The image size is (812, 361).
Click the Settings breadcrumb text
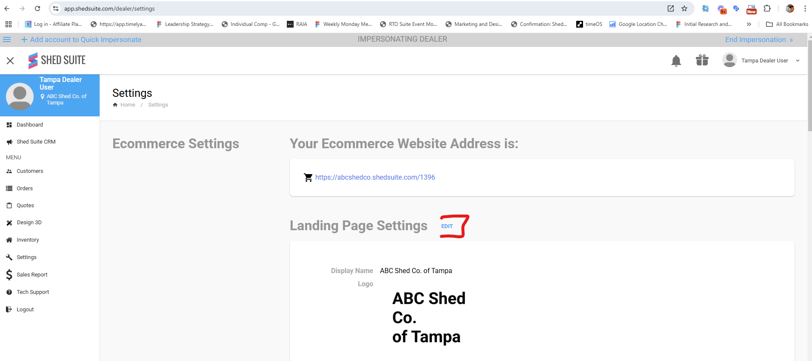pos(158,105)
